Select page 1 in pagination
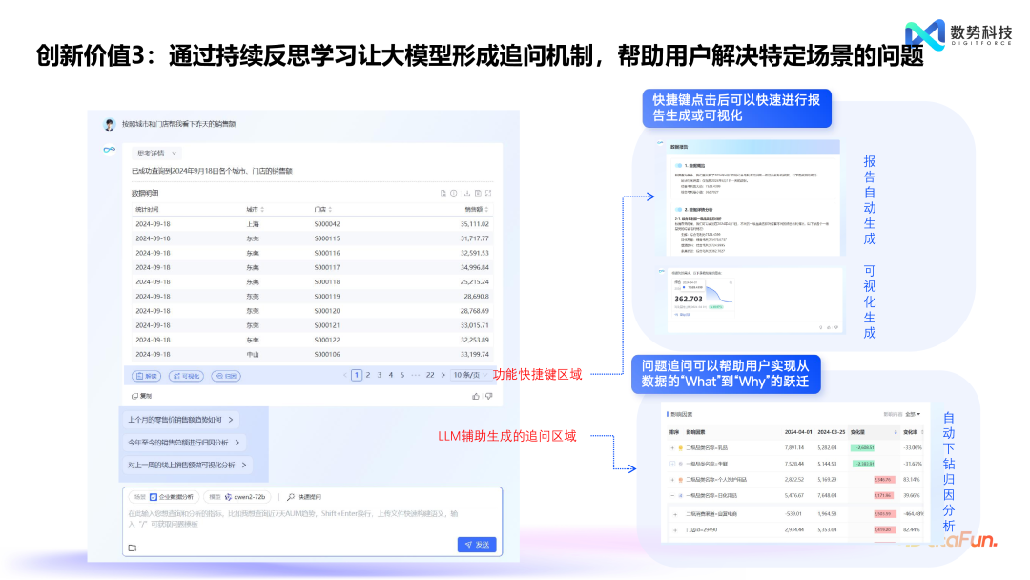 (357, 375)
